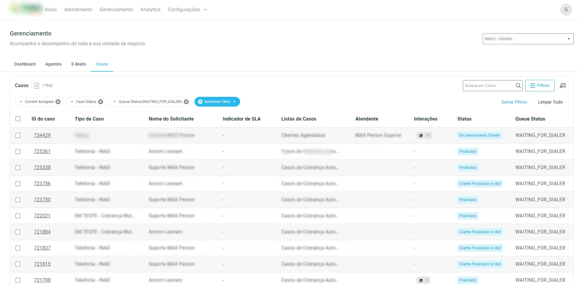Focus the Busque por Casos search field

pyautogui.click(x=488, y=86)
